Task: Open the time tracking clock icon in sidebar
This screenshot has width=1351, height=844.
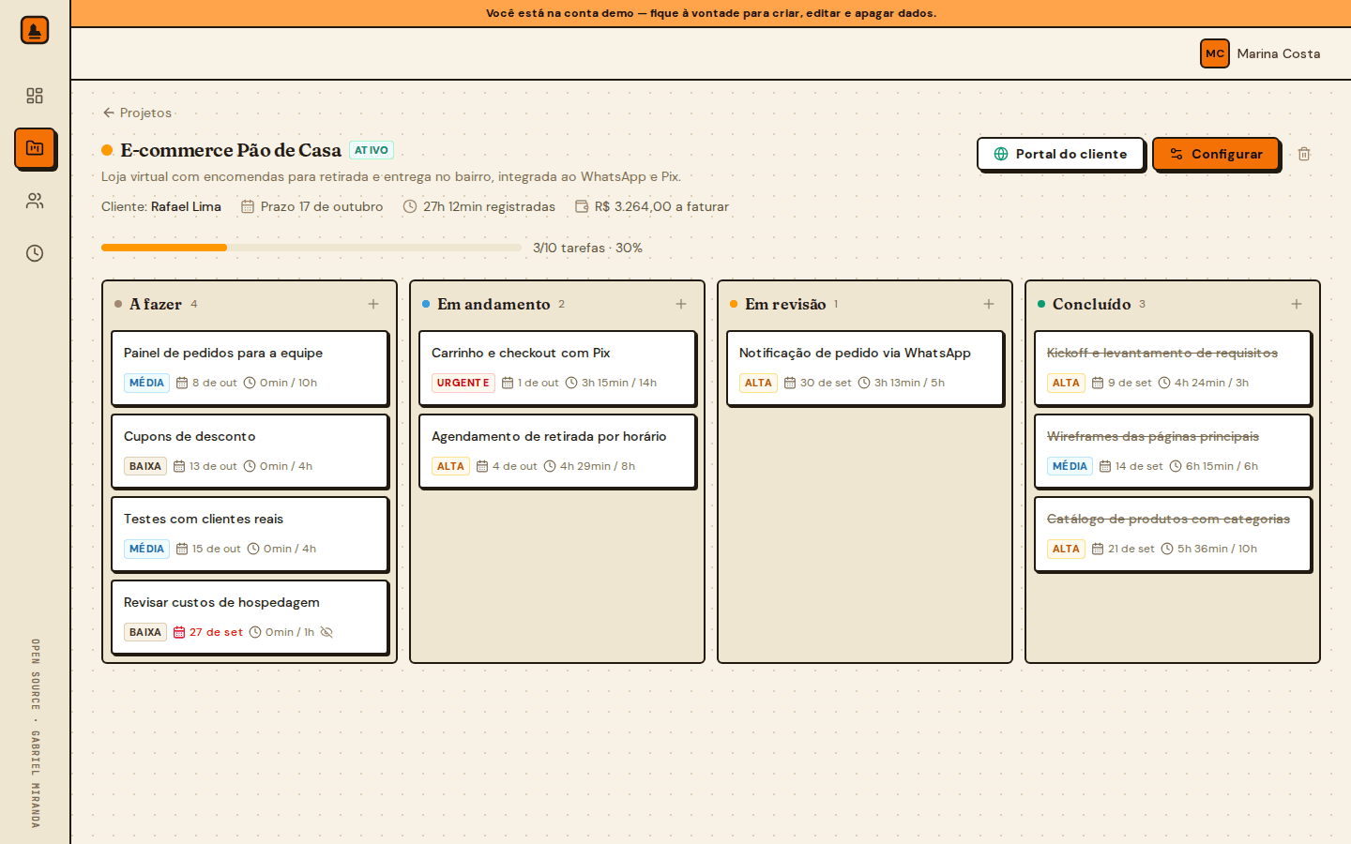Action: [35, 253]
